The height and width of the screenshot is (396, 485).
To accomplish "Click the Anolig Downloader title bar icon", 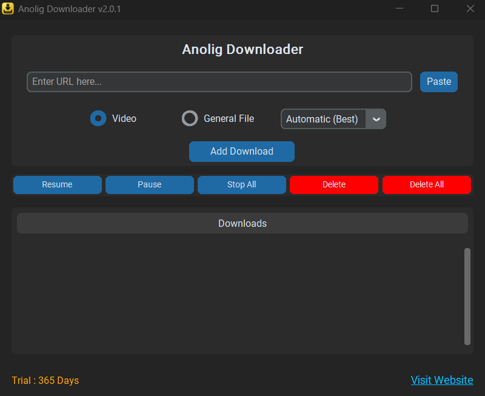I will pyautogui.click(x=8, y=9).
